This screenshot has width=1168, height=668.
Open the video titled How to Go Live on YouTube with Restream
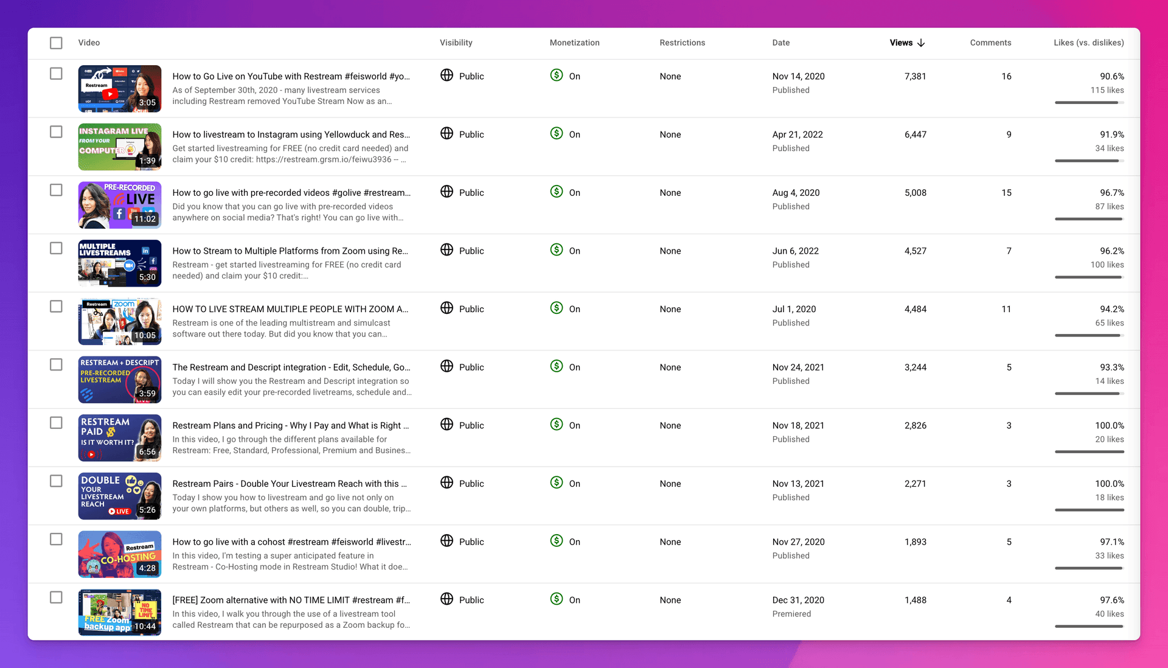(291, 76)
